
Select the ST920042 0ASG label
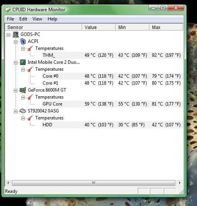43,111
